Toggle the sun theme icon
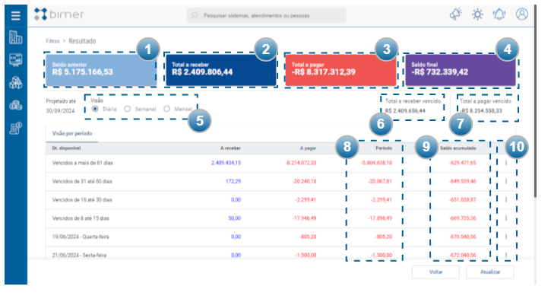This screenshot has height=299, width=551. pos(477,14)
